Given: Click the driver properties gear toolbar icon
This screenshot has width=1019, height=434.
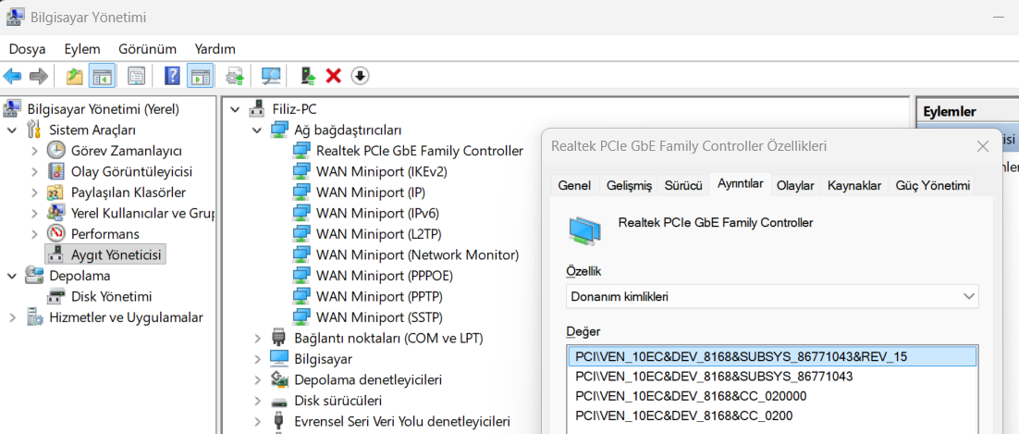Looking at the screenshot, I should pyautogui.click(x=235, y=76).
